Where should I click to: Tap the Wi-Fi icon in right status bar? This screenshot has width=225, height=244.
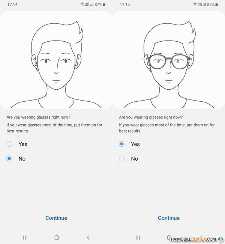click(x=195, y=4)
